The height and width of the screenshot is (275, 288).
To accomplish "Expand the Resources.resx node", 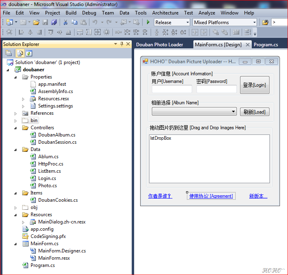I will pos(23,99).
